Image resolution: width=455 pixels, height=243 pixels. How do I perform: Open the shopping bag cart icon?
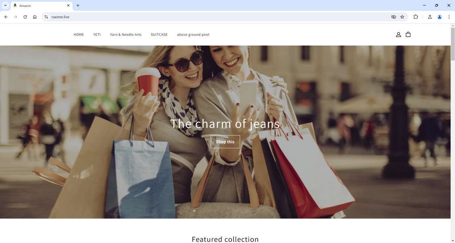click(x=408, y=34)
